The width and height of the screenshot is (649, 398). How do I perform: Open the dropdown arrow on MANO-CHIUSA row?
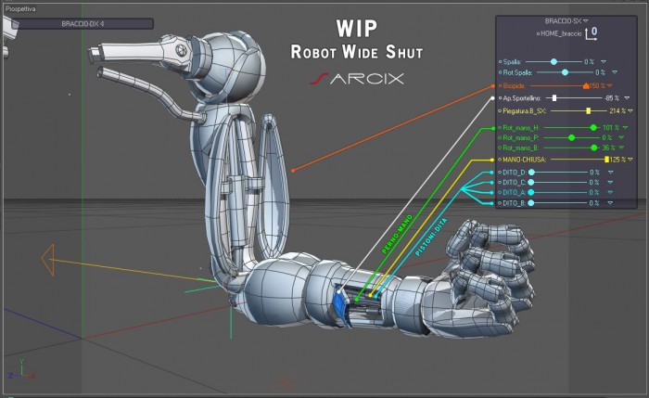pos(630,160)
